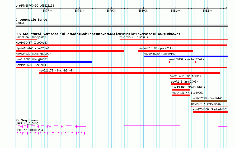This screenshot has height=148, width=235.
Task: Click the blue nsv1045720 (Coe2014) gain bar
Action: [x=186, y=56]
